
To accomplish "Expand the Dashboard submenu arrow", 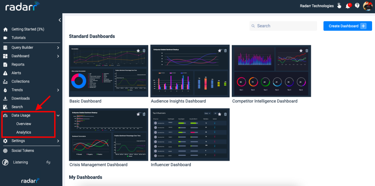I will point(58,56).
